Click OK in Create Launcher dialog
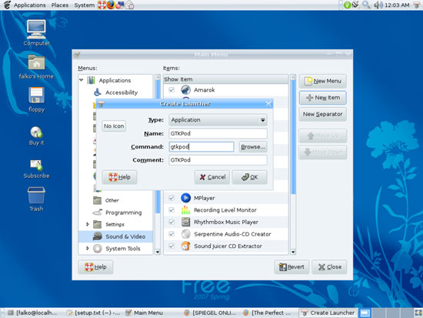The height and width of the screenshot is (318, 423). tap(249, 177)
